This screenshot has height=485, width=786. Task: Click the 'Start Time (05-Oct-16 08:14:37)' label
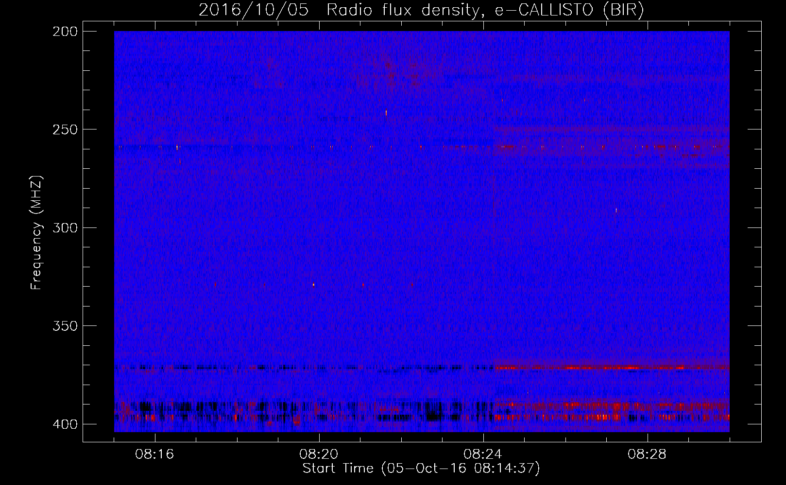coord(421,469)
